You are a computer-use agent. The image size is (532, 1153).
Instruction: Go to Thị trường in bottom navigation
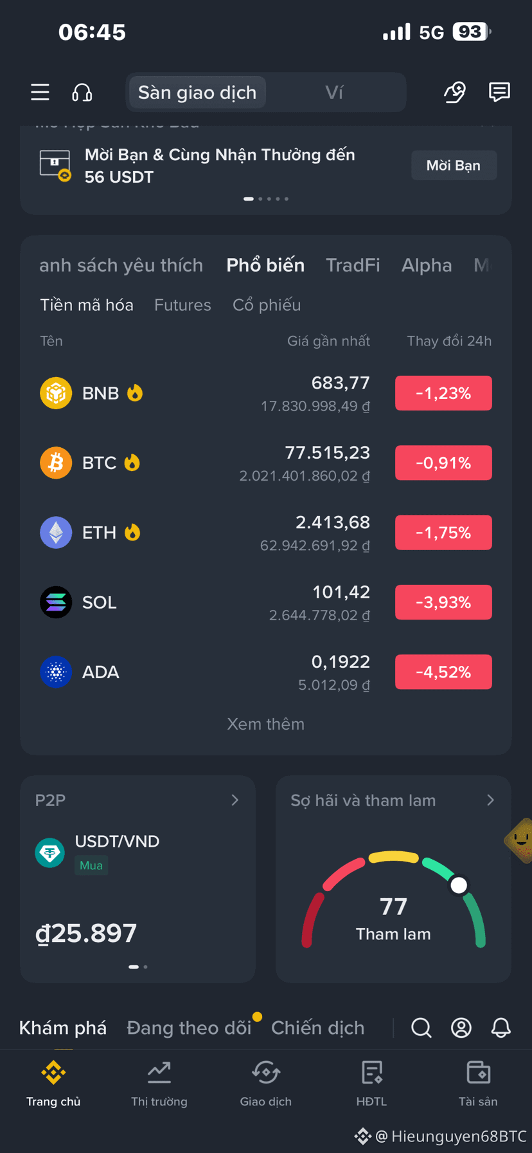(x=159, y=1084)
